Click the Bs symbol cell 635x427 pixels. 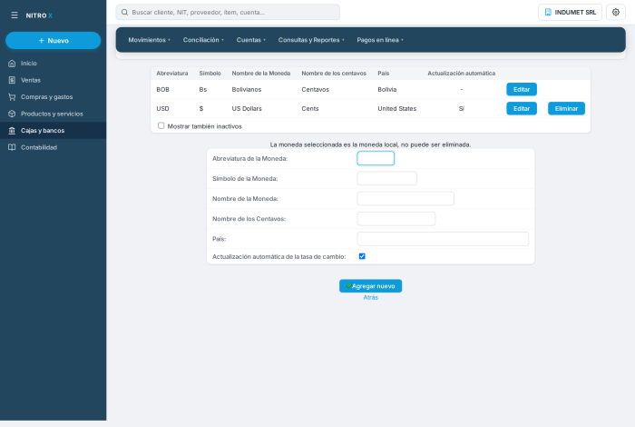(x=203, y=89)
